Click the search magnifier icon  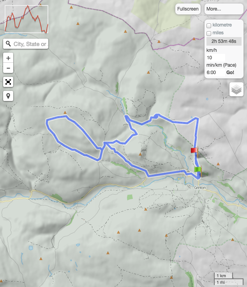coord(8,44)
